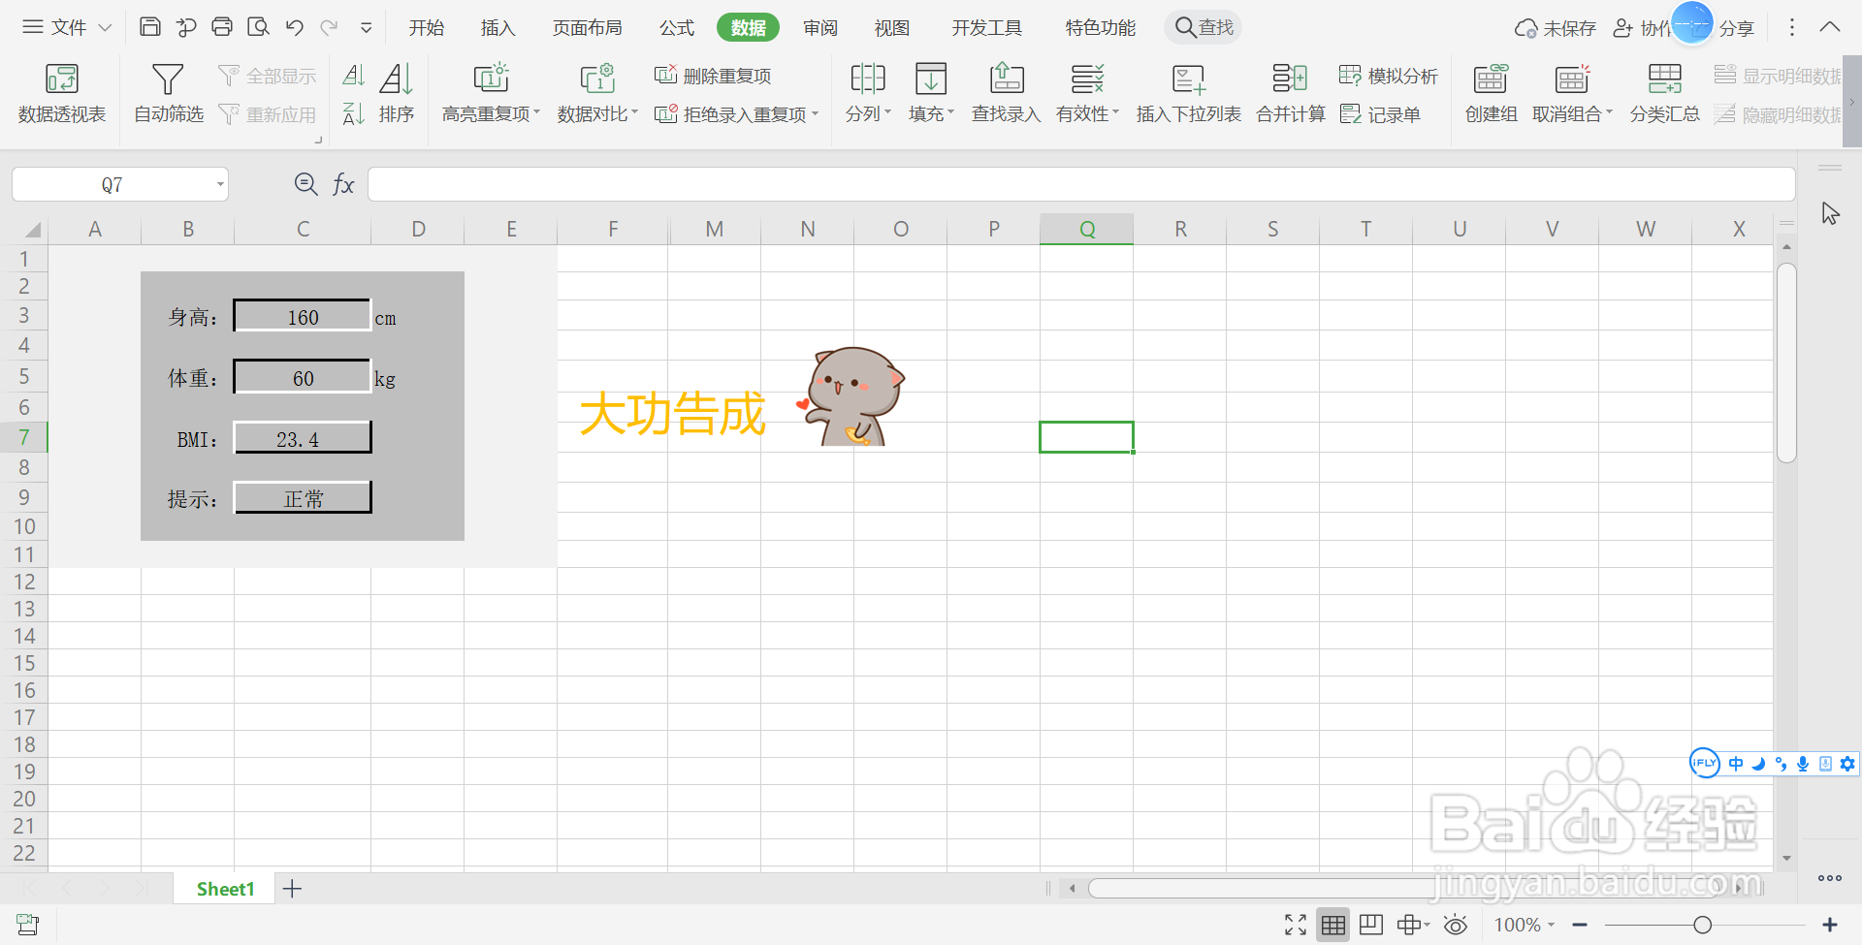
Task: Click the select-all corner triangle
Action: (32, 229)
